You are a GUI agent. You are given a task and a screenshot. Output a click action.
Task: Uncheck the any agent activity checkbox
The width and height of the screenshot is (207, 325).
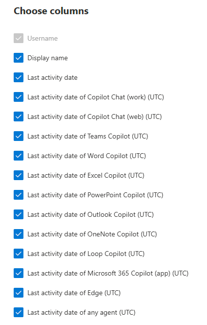[19, 312]
